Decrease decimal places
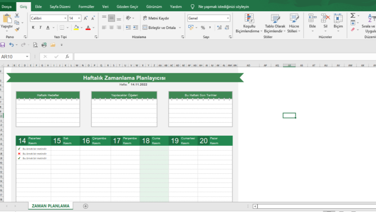The image size is (376, 212). tap(227, 27)
